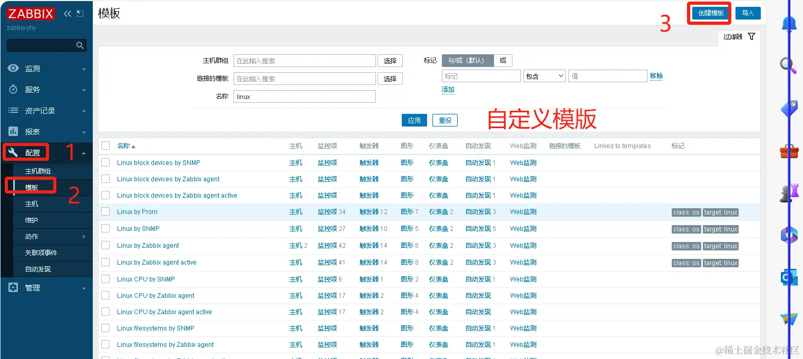Select the 与/或 (默认) tag mode toggle
The image size is (803, 359).
467,61
